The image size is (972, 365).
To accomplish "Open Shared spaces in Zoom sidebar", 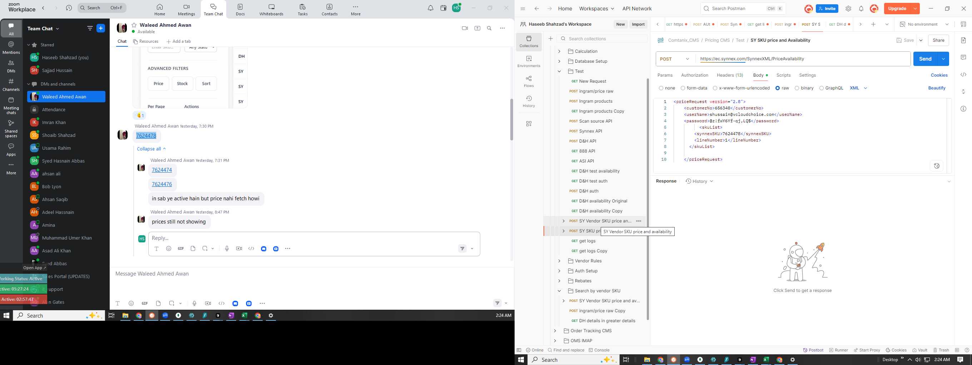I will click(11, 129).
